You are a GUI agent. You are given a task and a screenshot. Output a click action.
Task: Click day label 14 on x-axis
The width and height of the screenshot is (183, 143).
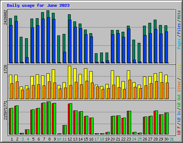click(80, 139)
